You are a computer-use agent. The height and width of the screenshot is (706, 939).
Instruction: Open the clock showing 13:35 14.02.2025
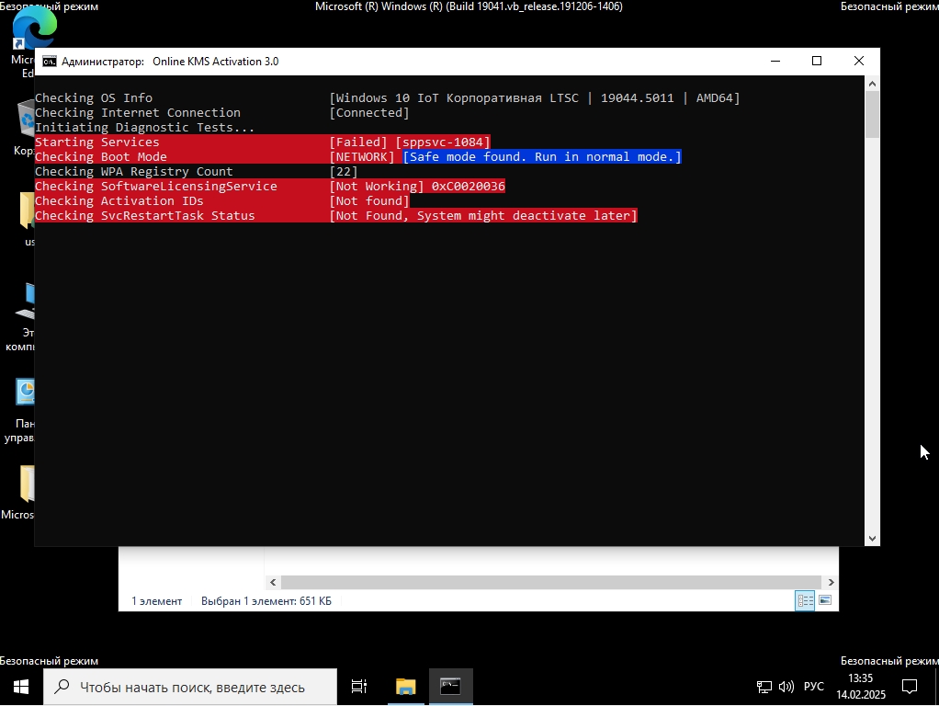pos(861,687)
